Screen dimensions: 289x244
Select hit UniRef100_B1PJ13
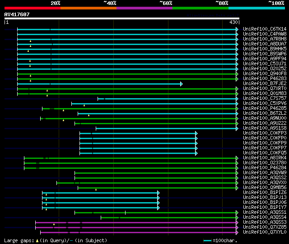pos(265,198)
